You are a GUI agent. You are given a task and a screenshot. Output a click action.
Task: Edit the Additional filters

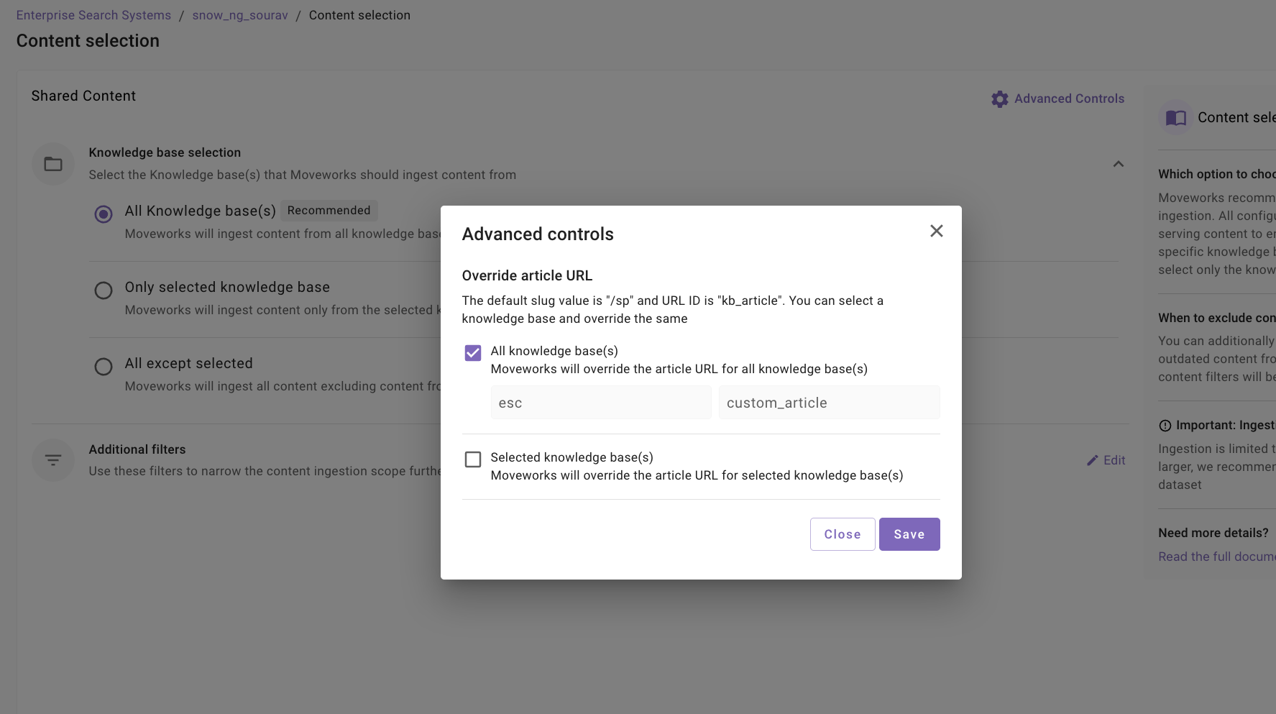tap(1106, 460)
